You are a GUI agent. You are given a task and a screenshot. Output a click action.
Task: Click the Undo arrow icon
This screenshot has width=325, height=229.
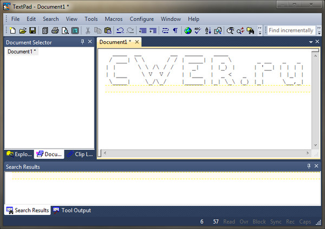tap(120, 30)
